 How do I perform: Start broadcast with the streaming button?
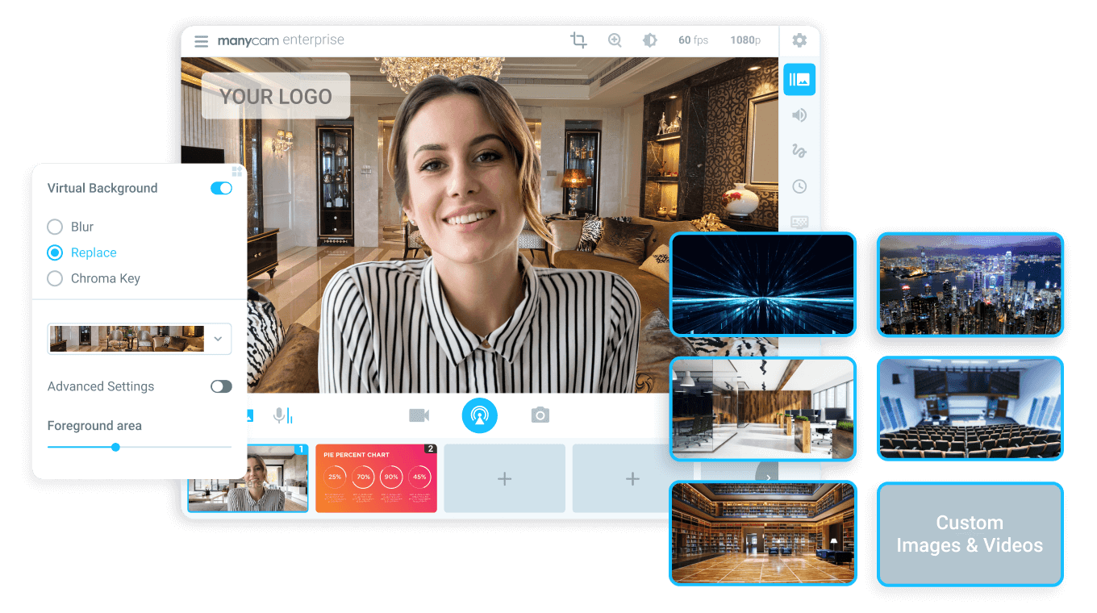[x=479, y=415]
